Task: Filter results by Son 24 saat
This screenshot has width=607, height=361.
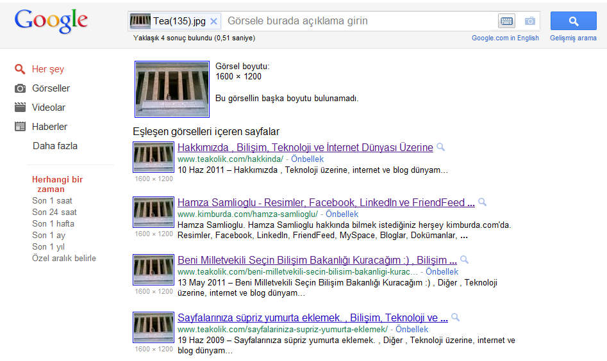Action: click(x=54, y=212)
